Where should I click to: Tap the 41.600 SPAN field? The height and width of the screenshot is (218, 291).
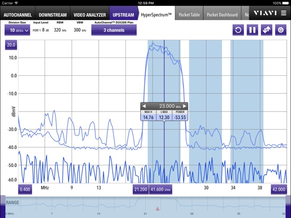coord(161,189)
